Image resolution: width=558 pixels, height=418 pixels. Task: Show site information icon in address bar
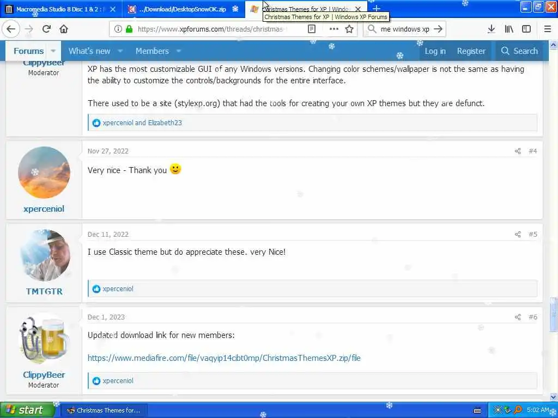118,29
